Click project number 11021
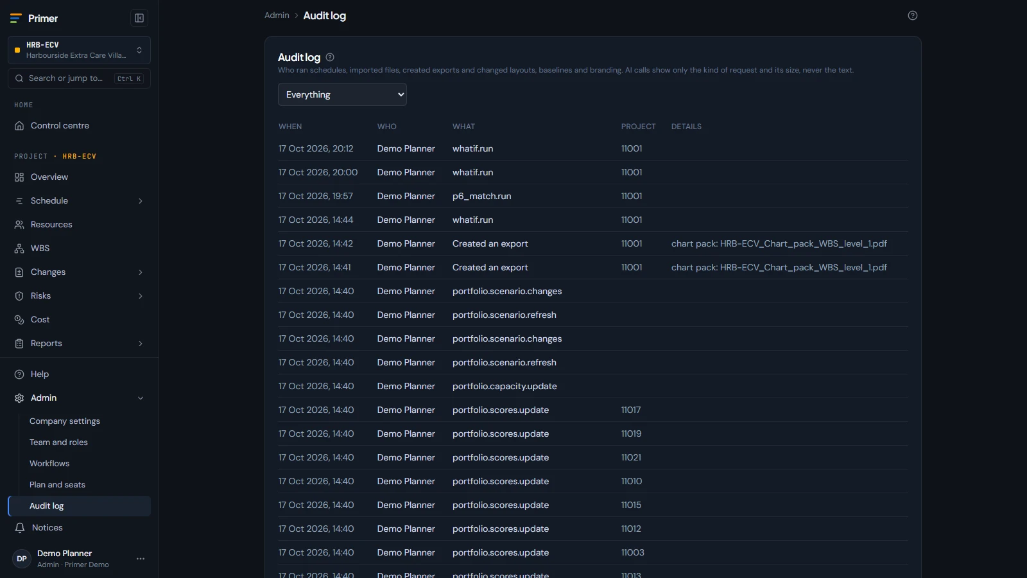The image size is (1027, 578). (631, 458)
